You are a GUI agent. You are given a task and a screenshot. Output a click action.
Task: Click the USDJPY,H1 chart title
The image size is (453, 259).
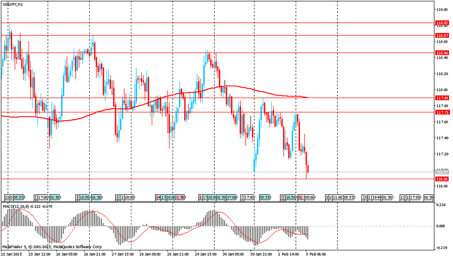pos(14,4)
